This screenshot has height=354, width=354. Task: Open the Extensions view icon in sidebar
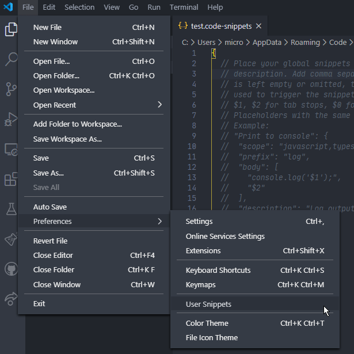[11, 180]
